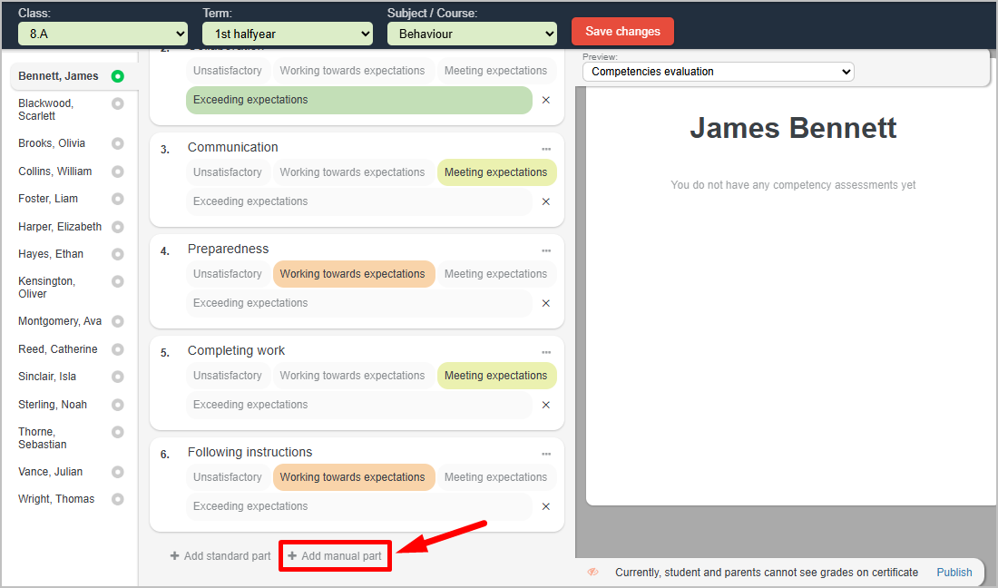Select Unsatisfactory for Communication
The image size is (998, 588).
pyautogui.click(x=228, y=172)
